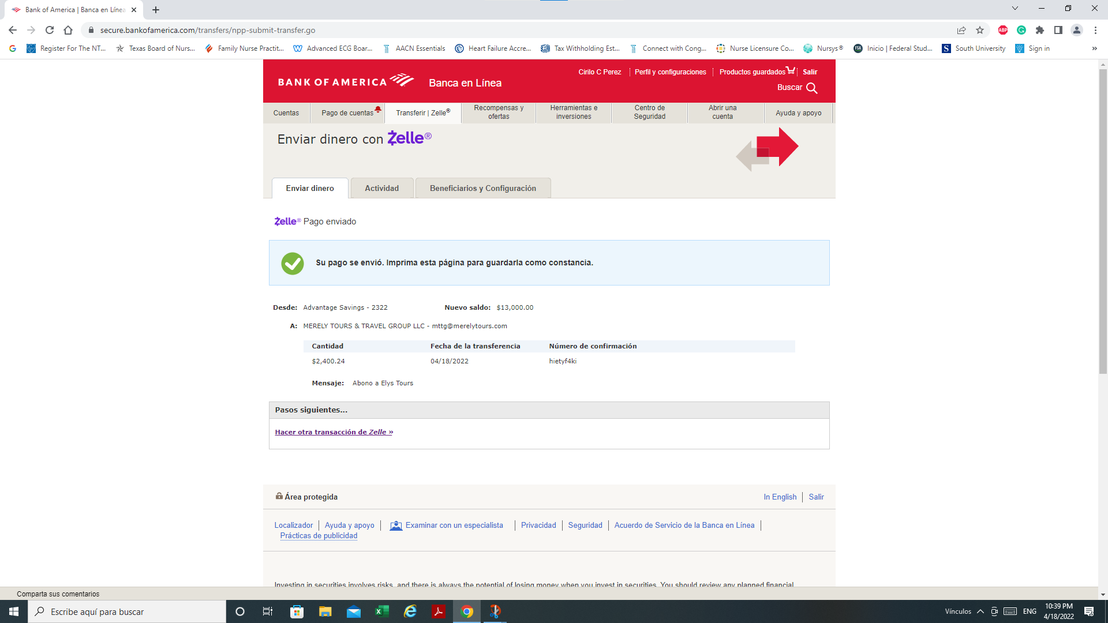Open the Adblock Plus extension icon
Image resolution: width=1108 pixels, height=623 pixels.
pos(1003,30)
